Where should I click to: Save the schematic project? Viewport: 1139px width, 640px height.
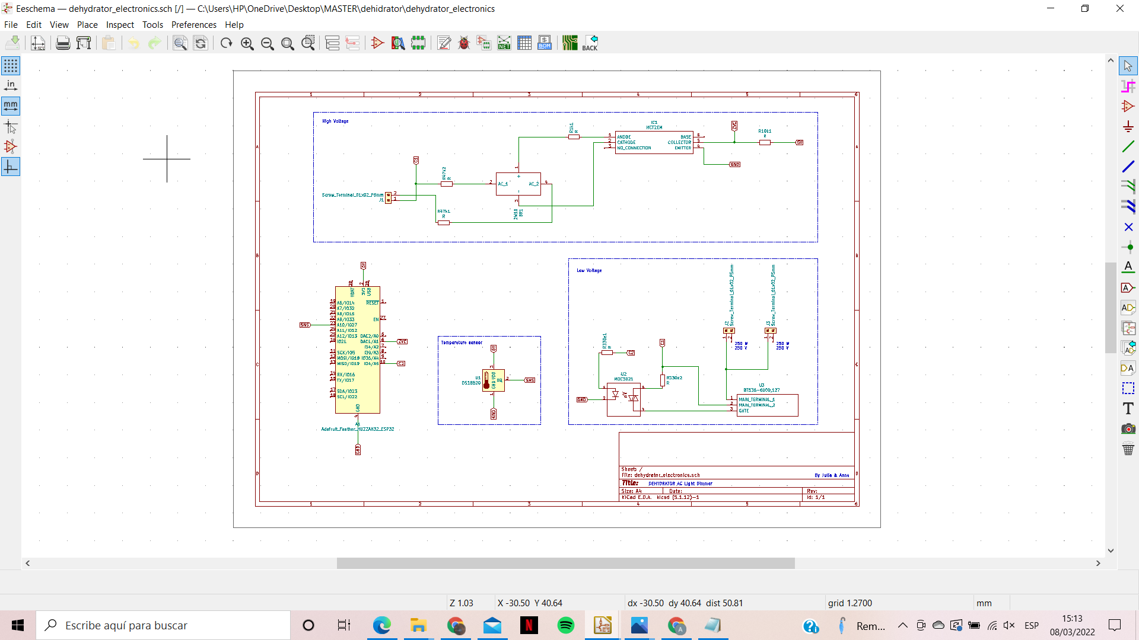pyautogui.click(x=12, y=43)
